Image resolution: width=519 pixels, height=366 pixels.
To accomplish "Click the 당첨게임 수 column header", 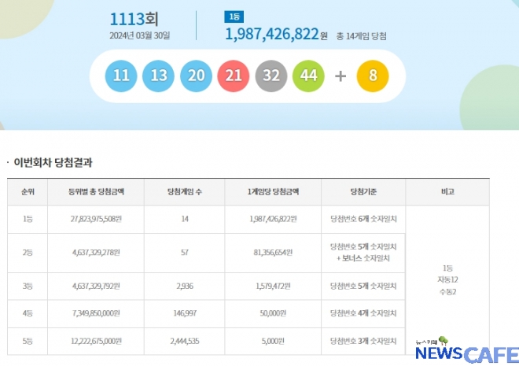I will click(x=185, y=192).
